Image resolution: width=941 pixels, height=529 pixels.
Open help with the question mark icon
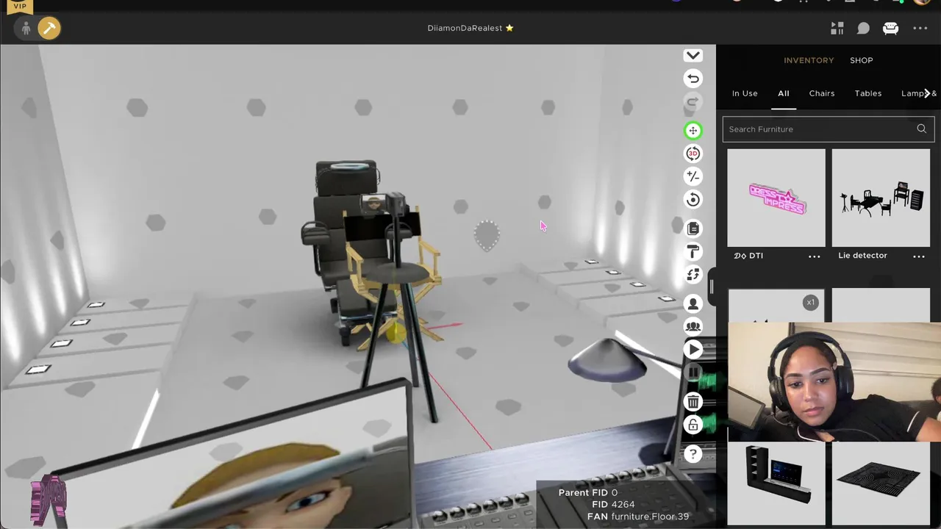tap(693, 454)
